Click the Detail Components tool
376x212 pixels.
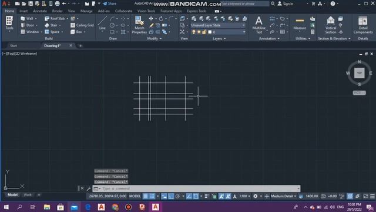click(x=363, y=25)
